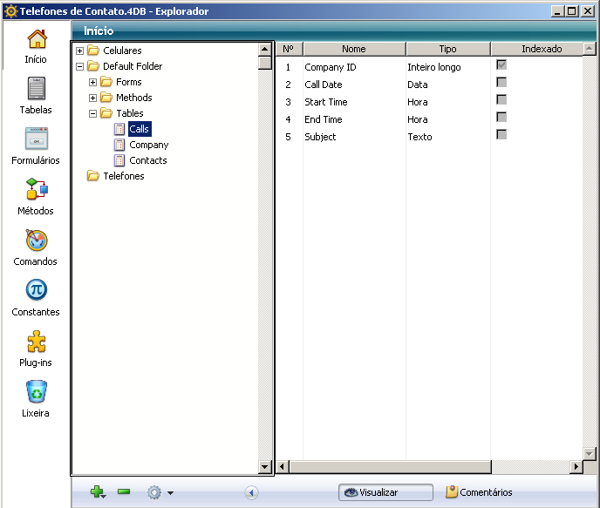The width and height of the screenshot is (600, 508).
Task: Click the green minus remove button
Action: tap(124, 492)
